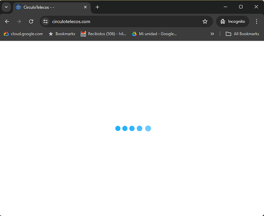
Task: Click the forward navigation arrow
Action: (x=19, y=22)
